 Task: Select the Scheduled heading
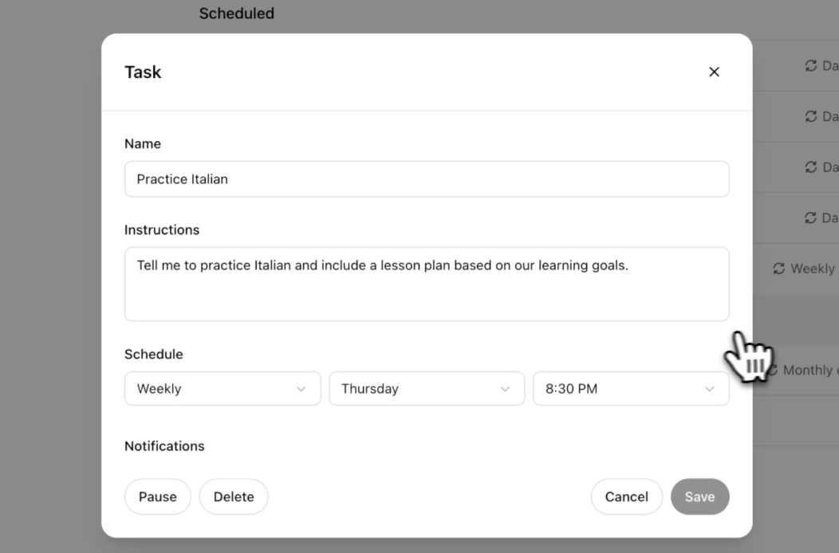point(236,13)
